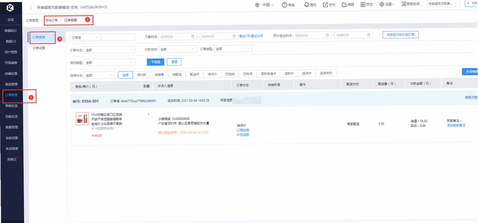
Task: Click the 添加卖家备注 link
Action: (456, 125)
